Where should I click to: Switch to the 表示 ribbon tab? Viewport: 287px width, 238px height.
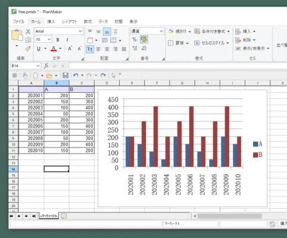[x=133, y=21]
